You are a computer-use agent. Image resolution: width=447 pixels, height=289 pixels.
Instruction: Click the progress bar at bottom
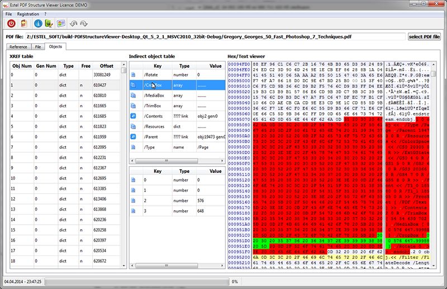tap(137, 281)
